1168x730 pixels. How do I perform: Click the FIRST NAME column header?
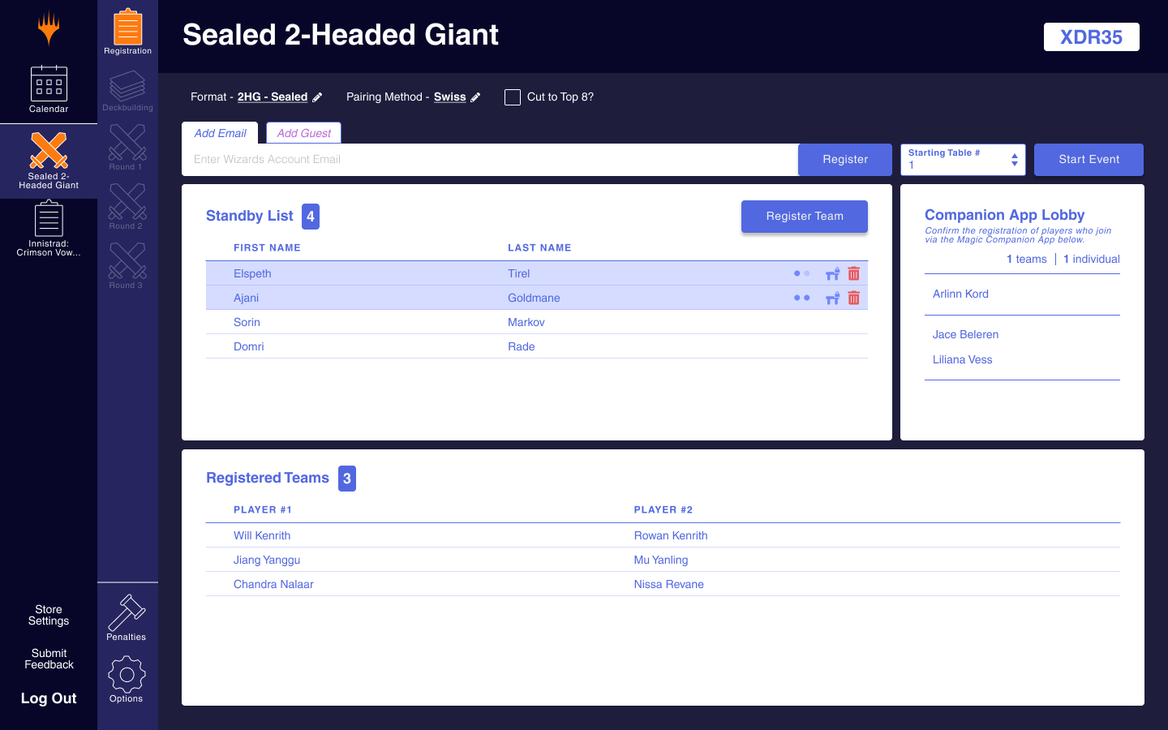pyautogui.click(x=267, y=248)
